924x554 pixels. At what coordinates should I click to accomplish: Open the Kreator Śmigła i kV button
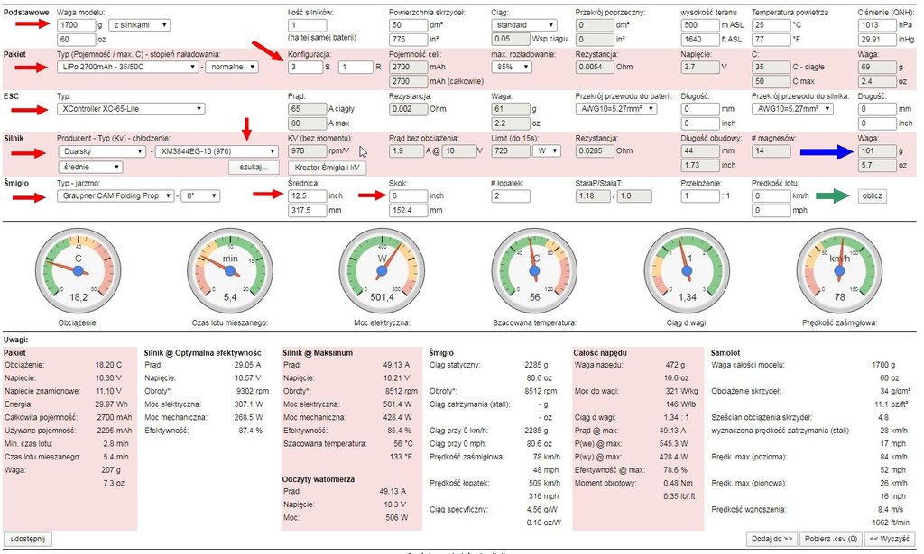[x=324, y=168]
